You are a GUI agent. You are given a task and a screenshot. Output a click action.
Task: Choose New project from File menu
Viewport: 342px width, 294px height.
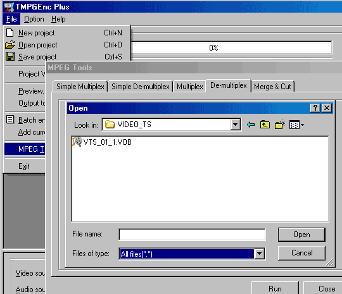click(67, 33)
